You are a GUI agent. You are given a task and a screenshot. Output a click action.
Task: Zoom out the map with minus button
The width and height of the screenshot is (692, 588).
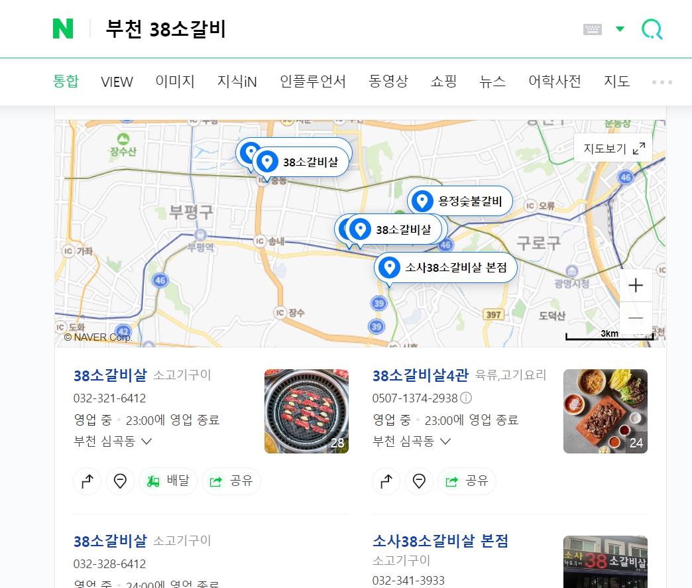636,318
